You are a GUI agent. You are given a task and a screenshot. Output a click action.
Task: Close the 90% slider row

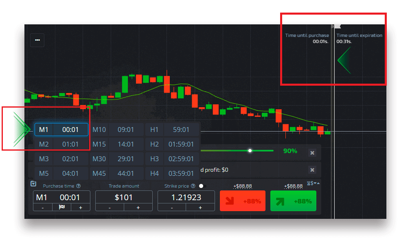click(312, 153)
